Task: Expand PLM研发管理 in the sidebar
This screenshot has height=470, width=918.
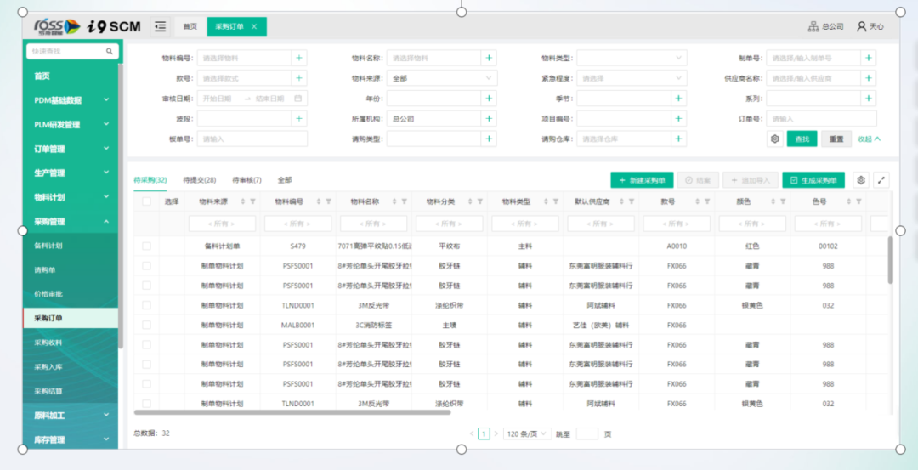Action: pos(71,125)
